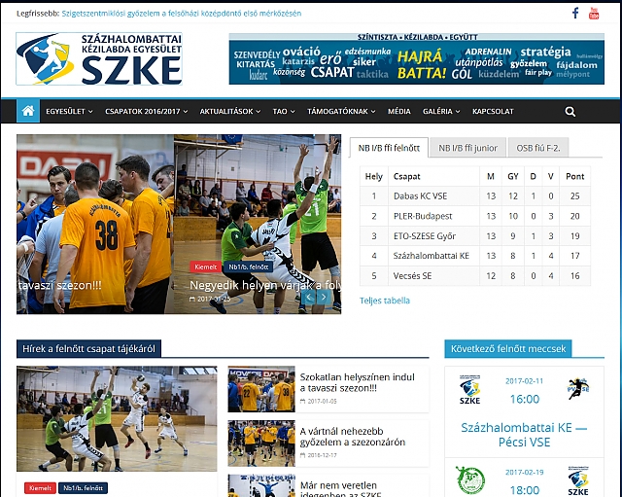Open the YouTube channel icon
Viewport: 622px width, 497px height.
tap(595, 13)
